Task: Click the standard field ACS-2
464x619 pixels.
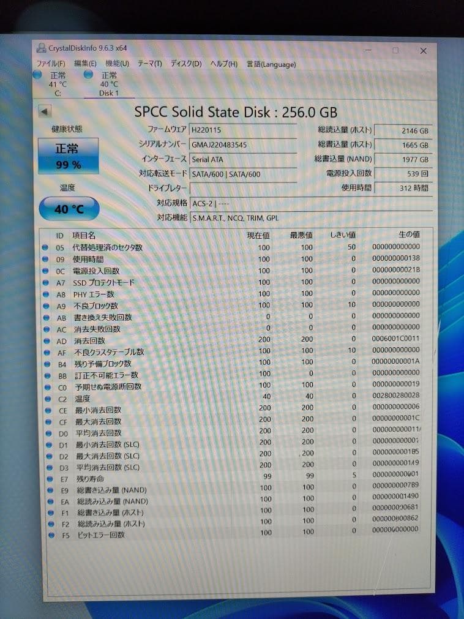Action: coord(311,203)
